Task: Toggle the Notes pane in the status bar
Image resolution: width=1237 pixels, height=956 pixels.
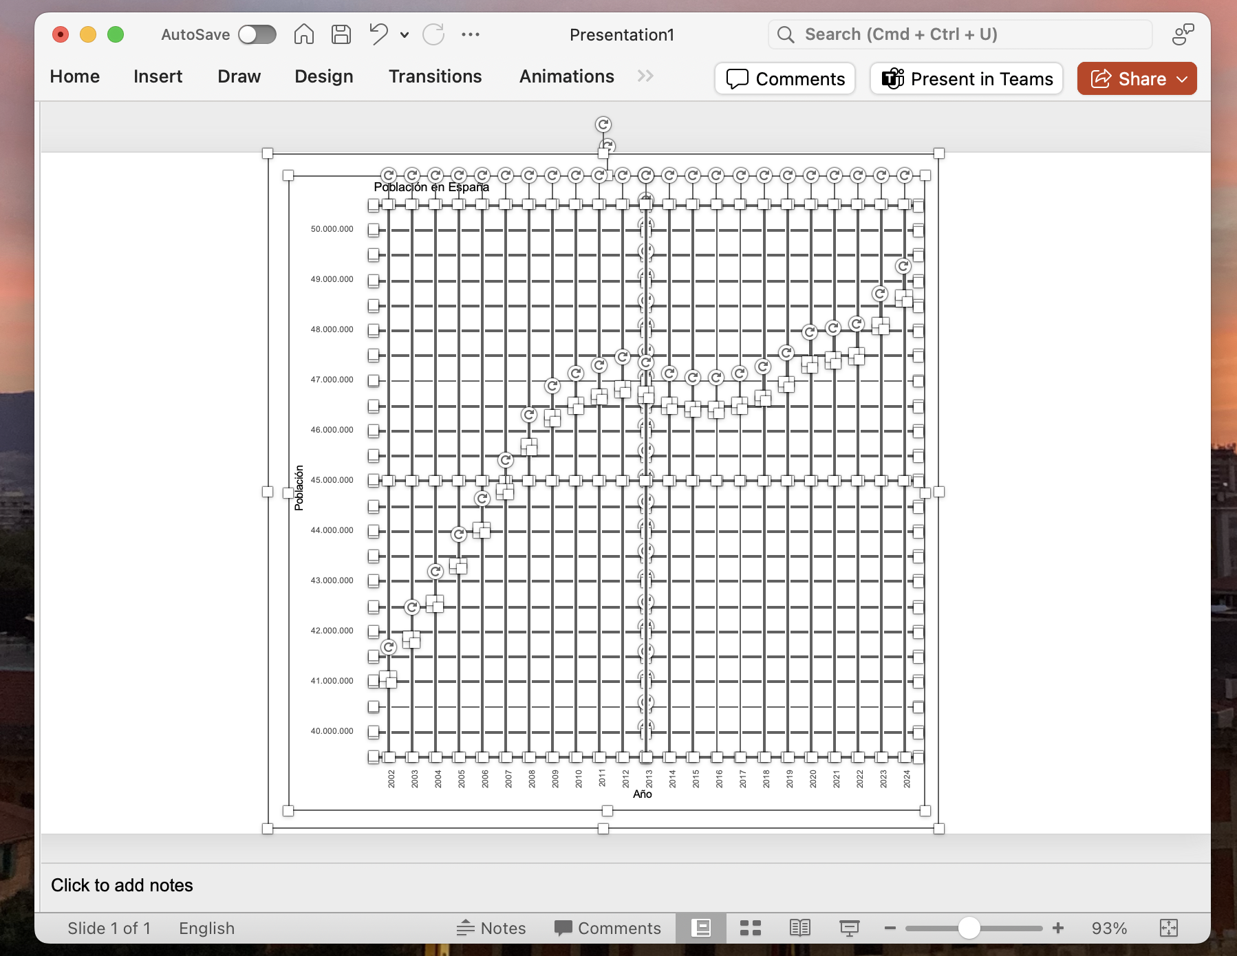Action: pos(491,928)
